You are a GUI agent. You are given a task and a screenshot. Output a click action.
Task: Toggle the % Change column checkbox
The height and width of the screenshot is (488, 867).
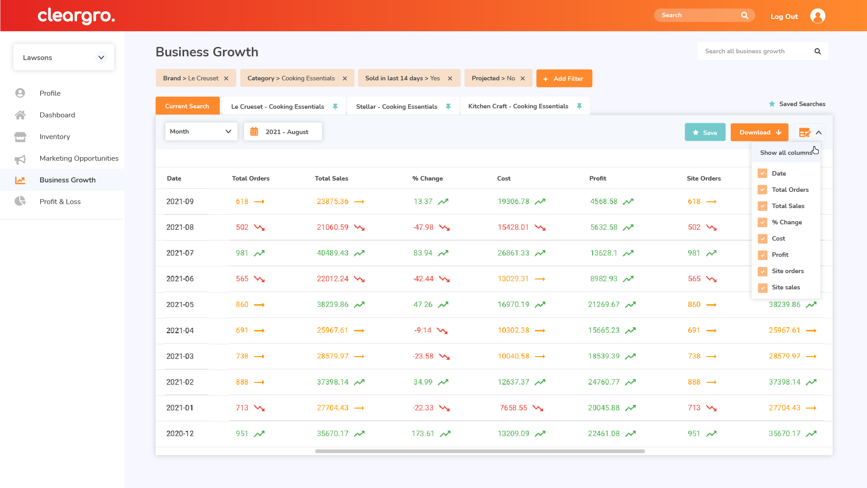[x=762, y=222]
